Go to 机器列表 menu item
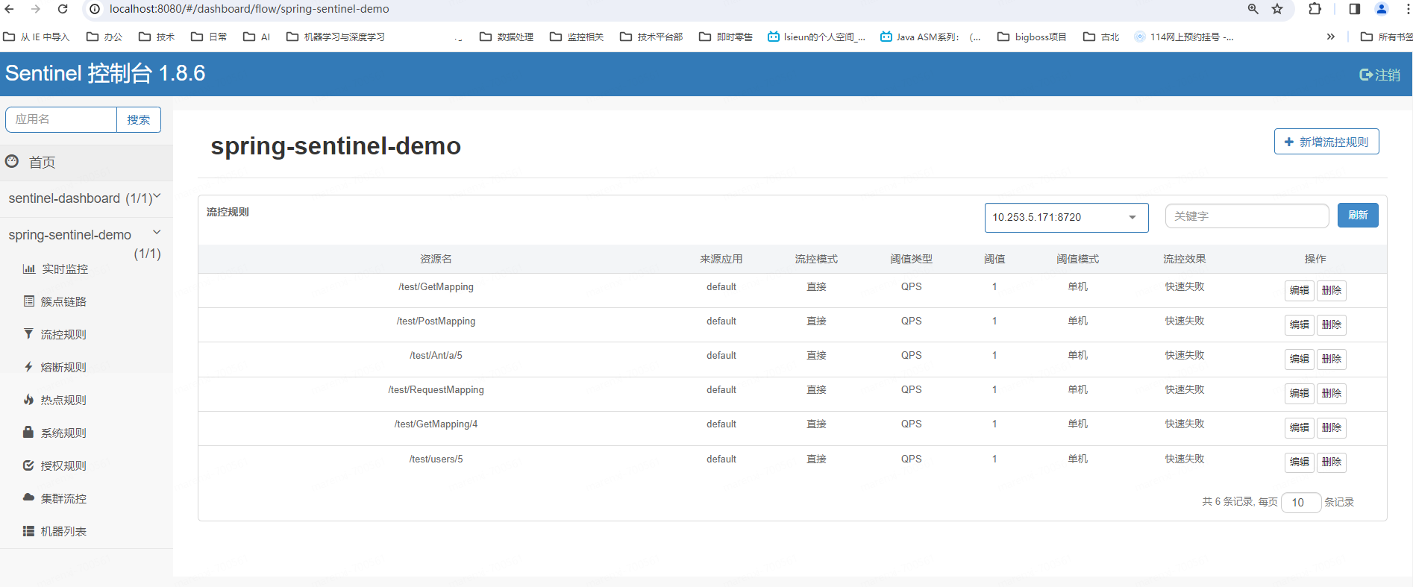1413x587 pixels. coord(63,531)
